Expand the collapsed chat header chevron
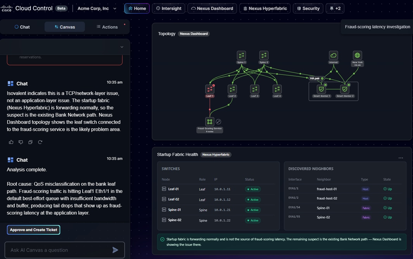The image size is (413, 259). (x=122, y=47)
